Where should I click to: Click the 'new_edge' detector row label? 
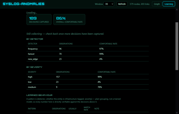pos(33,59)
